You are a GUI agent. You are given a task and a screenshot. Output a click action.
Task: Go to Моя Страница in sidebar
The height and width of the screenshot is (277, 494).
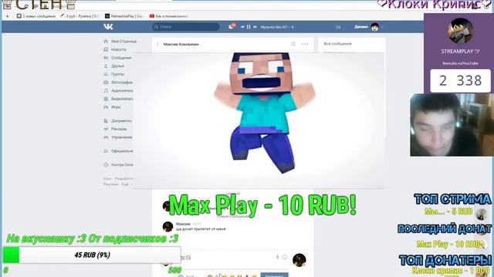click(x=120, y=41)
